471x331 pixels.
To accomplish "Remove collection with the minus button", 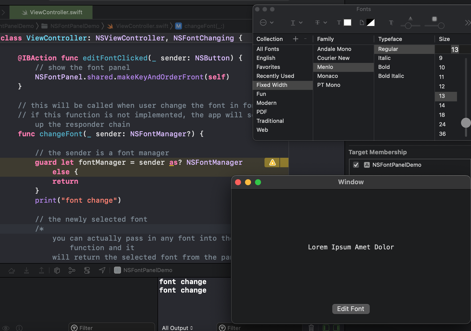I will coord(305,39).
